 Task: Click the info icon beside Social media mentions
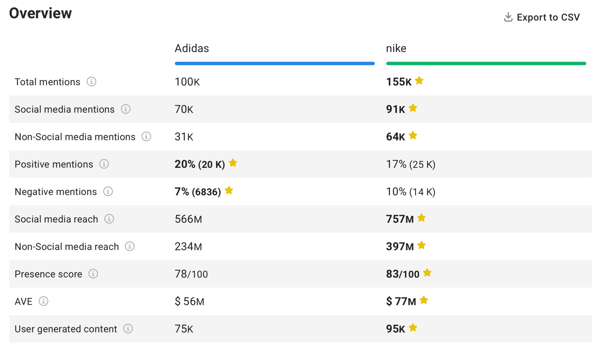126,109
